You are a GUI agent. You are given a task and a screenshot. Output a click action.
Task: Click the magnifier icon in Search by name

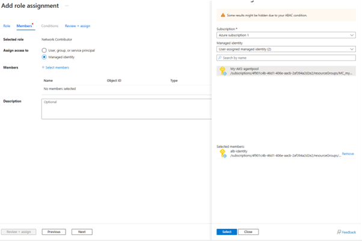click(x=220, y=58)
